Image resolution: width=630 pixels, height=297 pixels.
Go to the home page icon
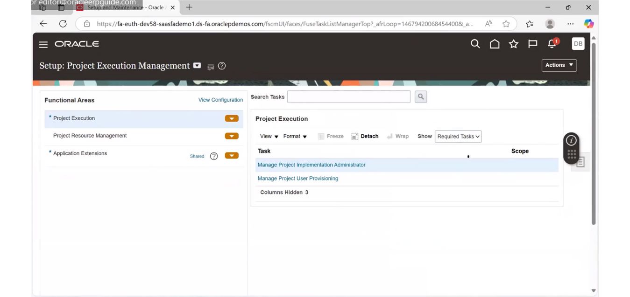pos(495,43)
